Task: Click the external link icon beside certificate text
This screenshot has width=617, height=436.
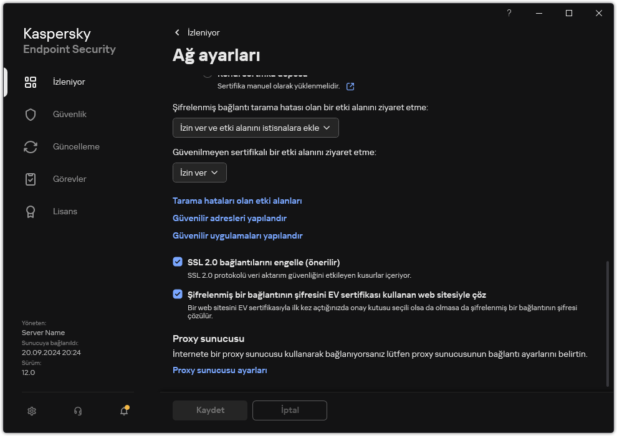Action: pyautogui.click(x=350, y=86)
